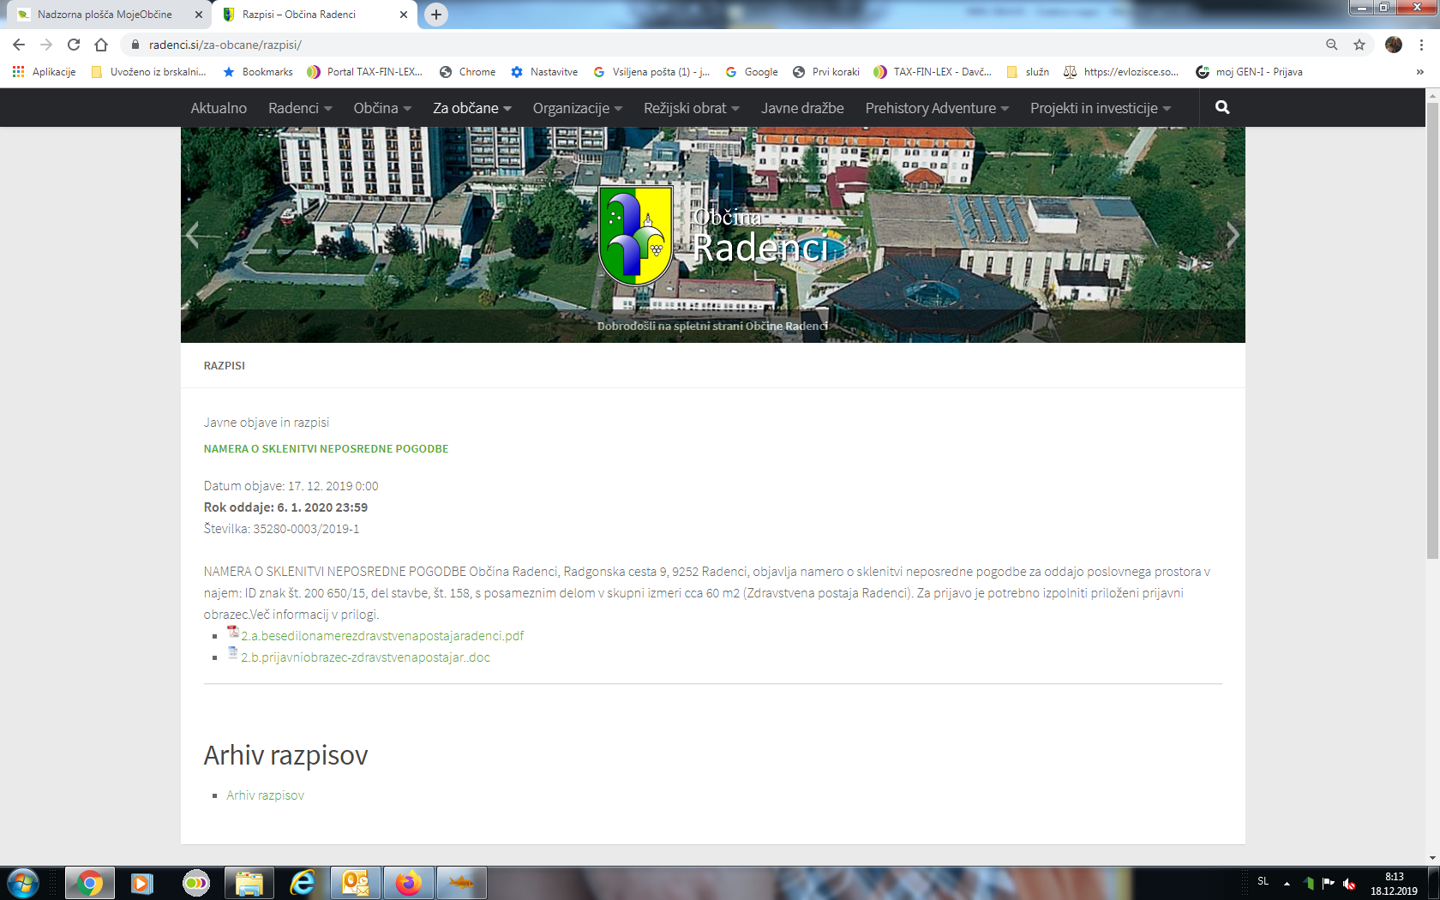Show previous banner slide with left arrow
Image resolution: width=1440 pixels, height=900 pixels.
coord(193,235)
